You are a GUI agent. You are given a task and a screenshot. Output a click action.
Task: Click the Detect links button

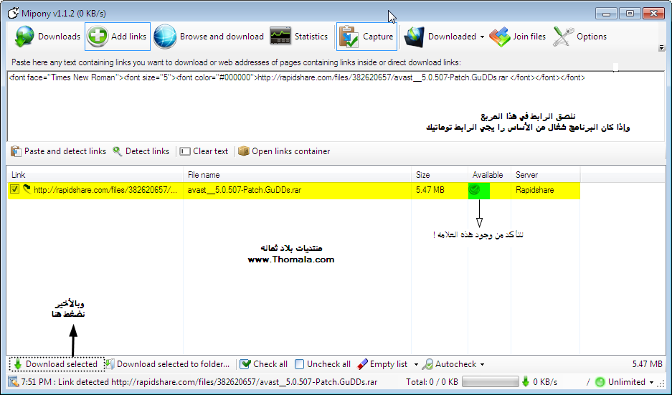coord(141,151)
